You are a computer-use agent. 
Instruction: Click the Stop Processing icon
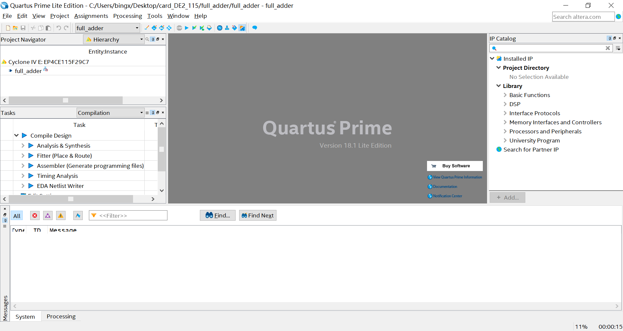click(x=179, y=28)
